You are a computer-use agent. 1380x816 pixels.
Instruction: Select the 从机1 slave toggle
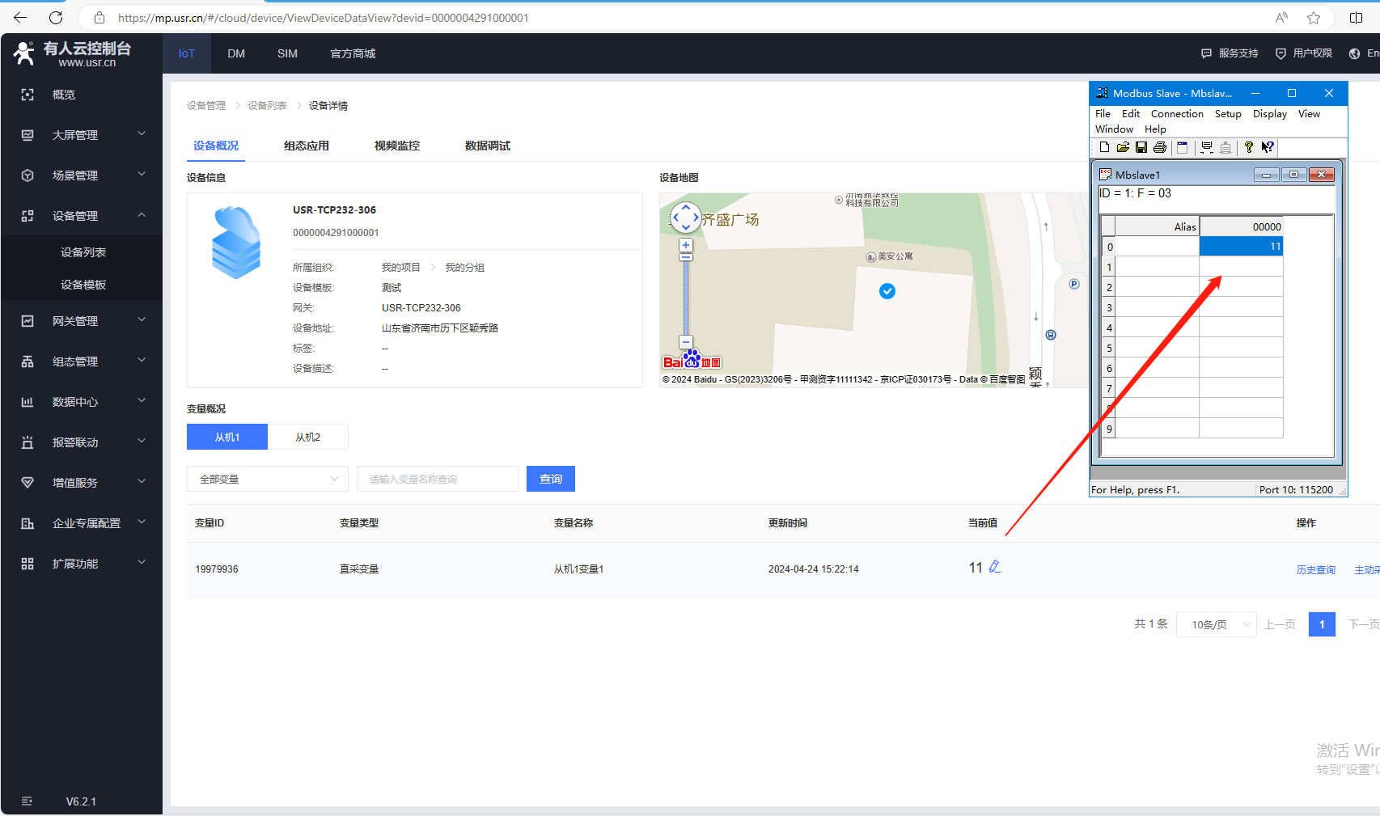click(x=227, y=437)
